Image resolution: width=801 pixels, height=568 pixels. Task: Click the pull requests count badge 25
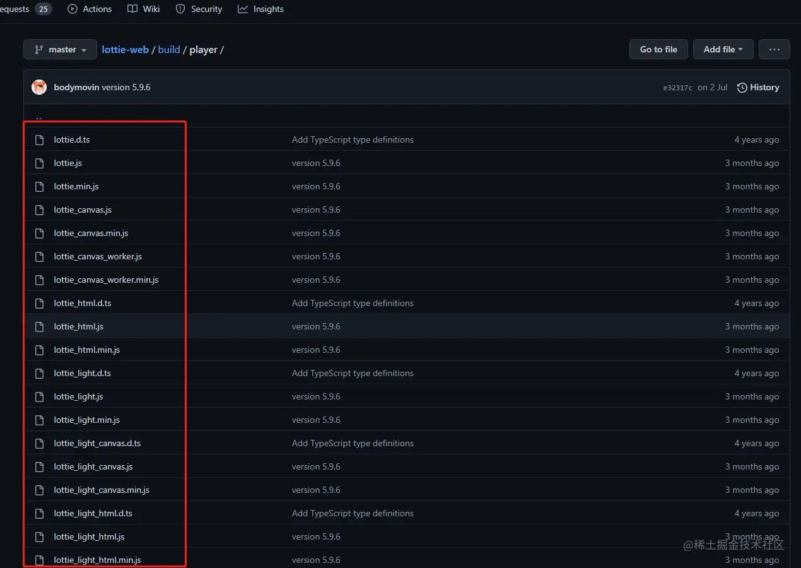44,9
